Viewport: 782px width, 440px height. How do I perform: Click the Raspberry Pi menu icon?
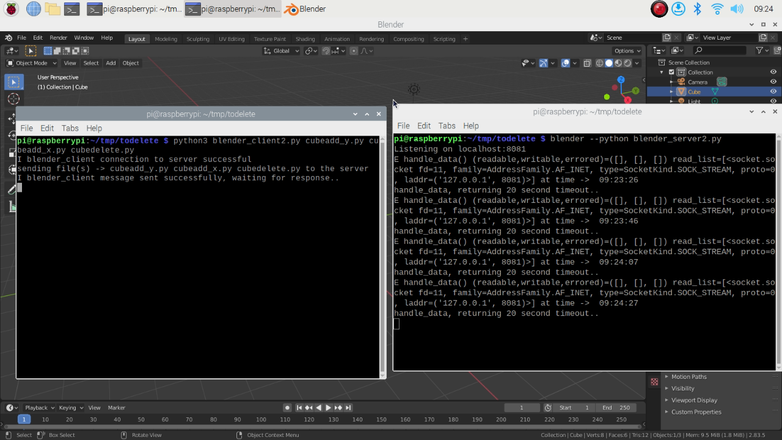click(10, 9)
